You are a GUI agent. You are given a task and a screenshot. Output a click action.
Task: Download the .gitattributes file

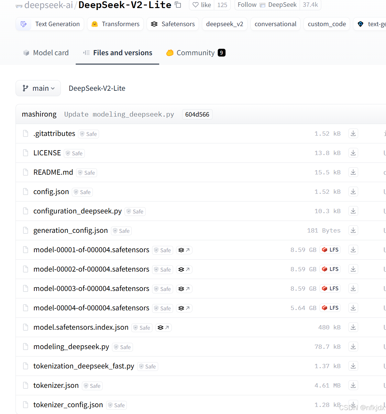click(353, 133)
